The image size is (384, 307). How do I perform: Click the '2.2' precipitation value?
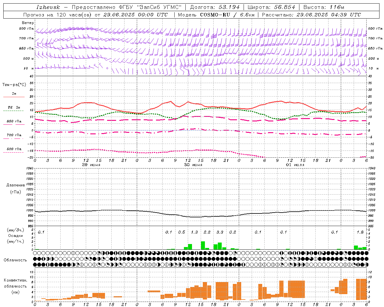click(207, 232)
